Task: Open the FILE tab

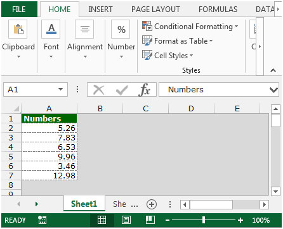Action: pos(19,9)
